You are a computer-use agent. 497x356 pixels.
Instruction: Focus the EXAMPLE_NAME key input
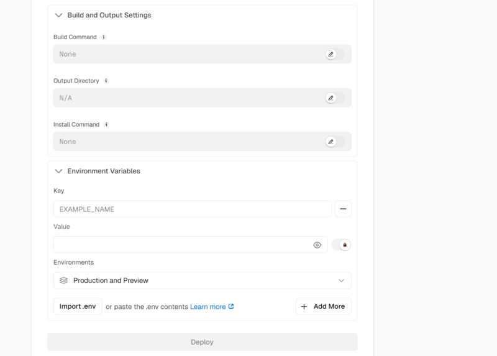coord(193,209)
